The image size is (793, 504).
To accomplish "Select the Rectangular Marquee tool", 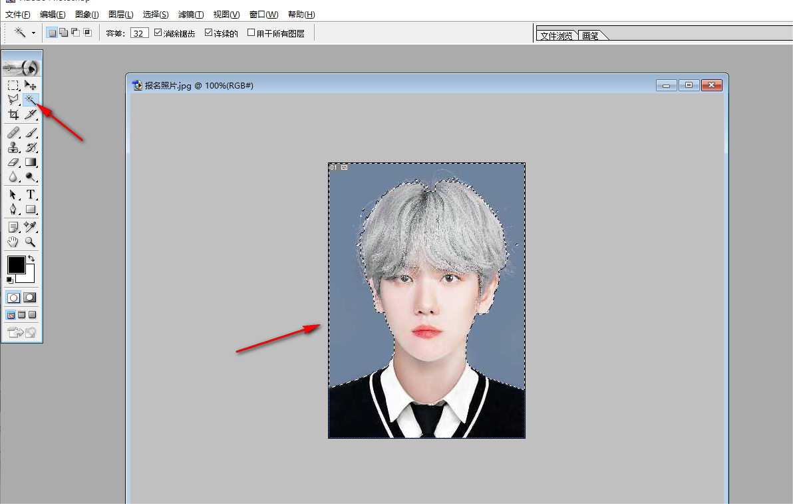I will (13, 85).
